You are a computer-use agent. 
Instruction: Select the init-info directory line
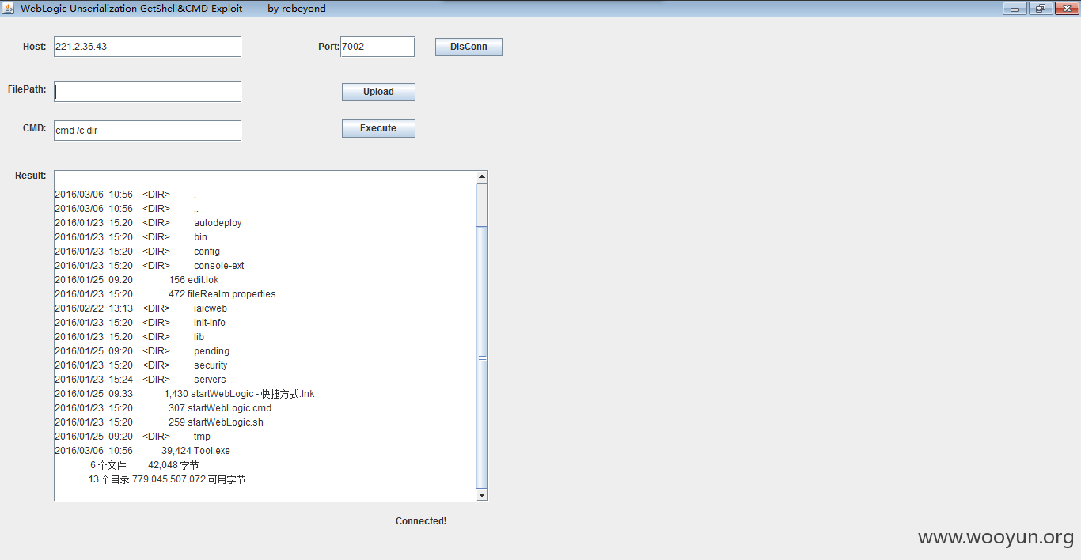coord(140,323)
